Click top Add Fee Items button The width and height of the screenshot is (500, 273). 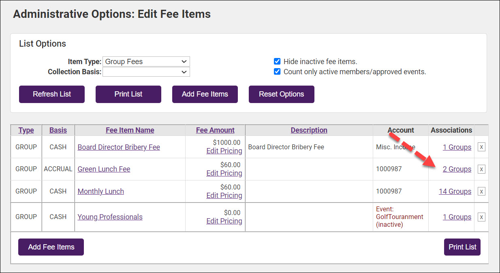205,94
